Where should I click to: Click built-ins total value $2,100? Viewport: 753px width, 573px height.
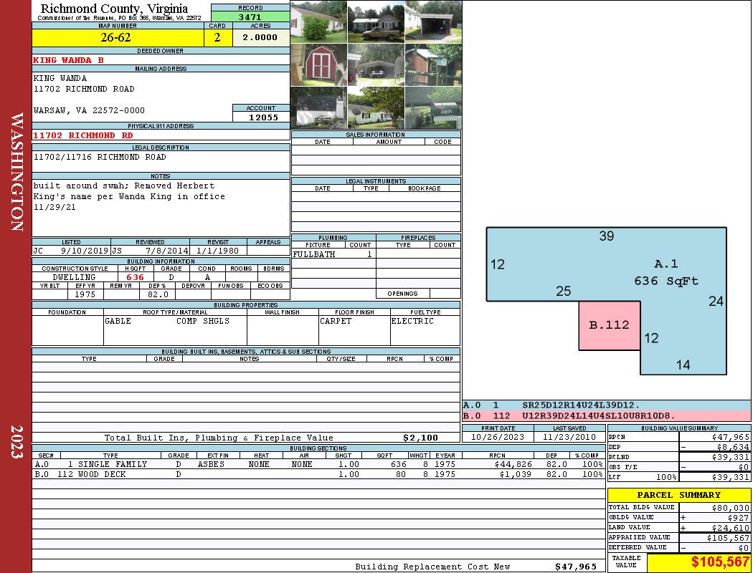[x=421, y=438]
